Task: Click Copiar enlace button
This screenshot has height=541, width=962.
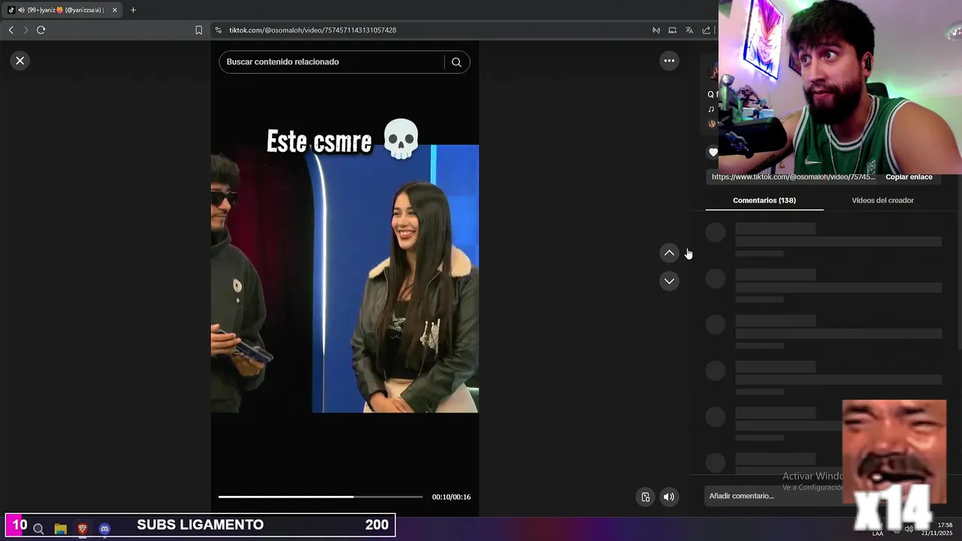Action: coord(909,177)
